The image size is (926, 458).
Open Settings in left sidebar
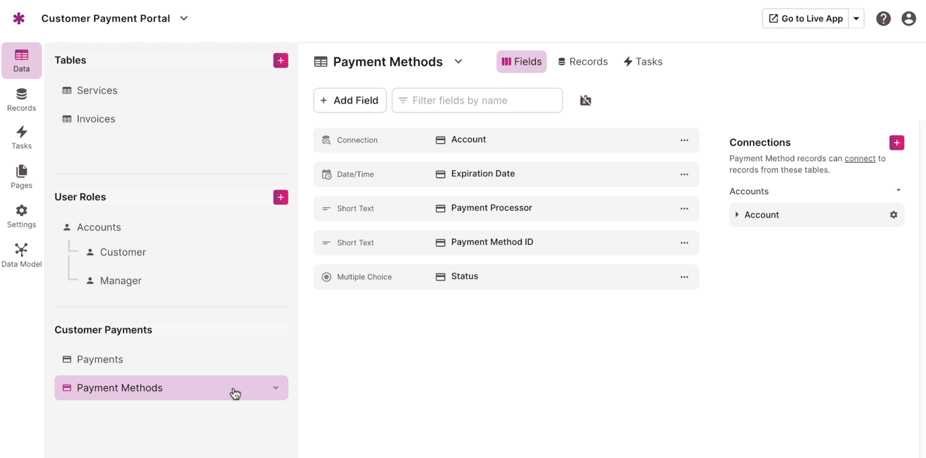tap(22, 216)
